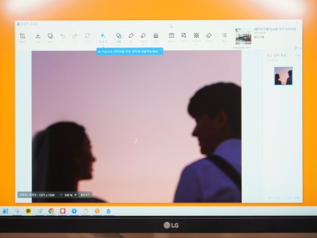Expand the shapes tool dropdown arrow
Image resolution: width=317 pixels, height=238 pixels.
(x=119, y=45)
